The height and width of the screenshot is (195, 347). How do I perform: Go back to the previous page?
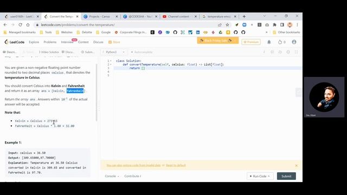click(5, 25)
